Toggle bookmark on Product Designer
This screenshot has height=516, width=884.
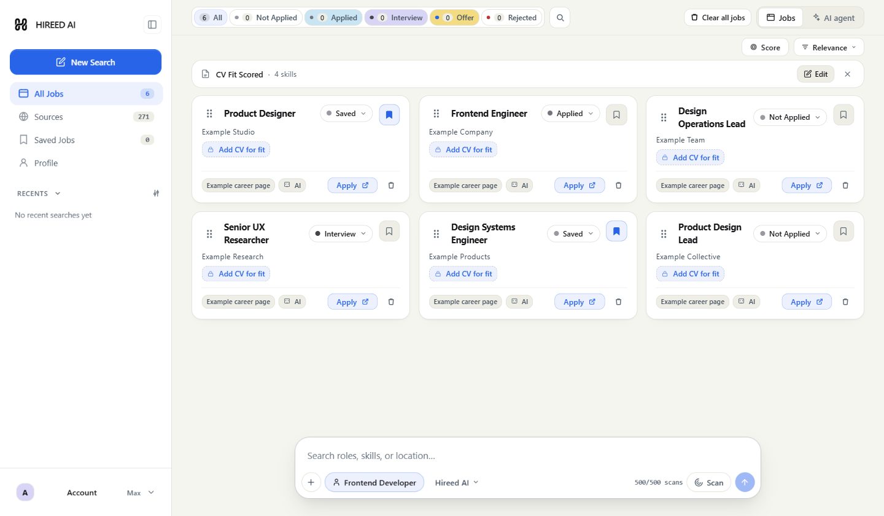pyautogui.click(x=389, y=115)
